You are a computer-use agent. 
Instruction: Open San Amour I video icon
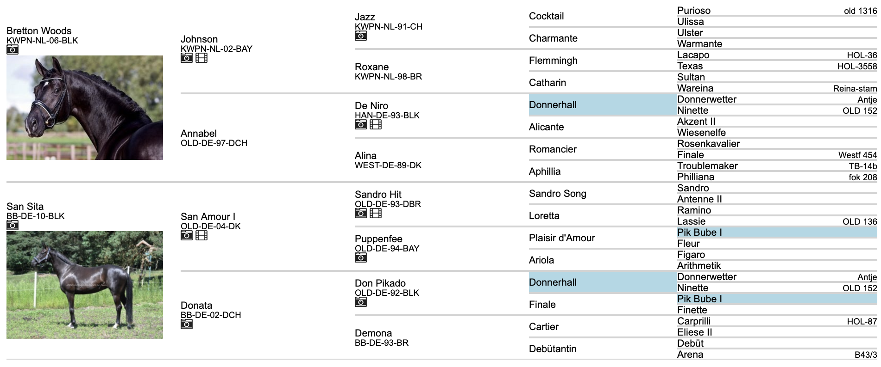pyautogui.click(x=201, y=235)
